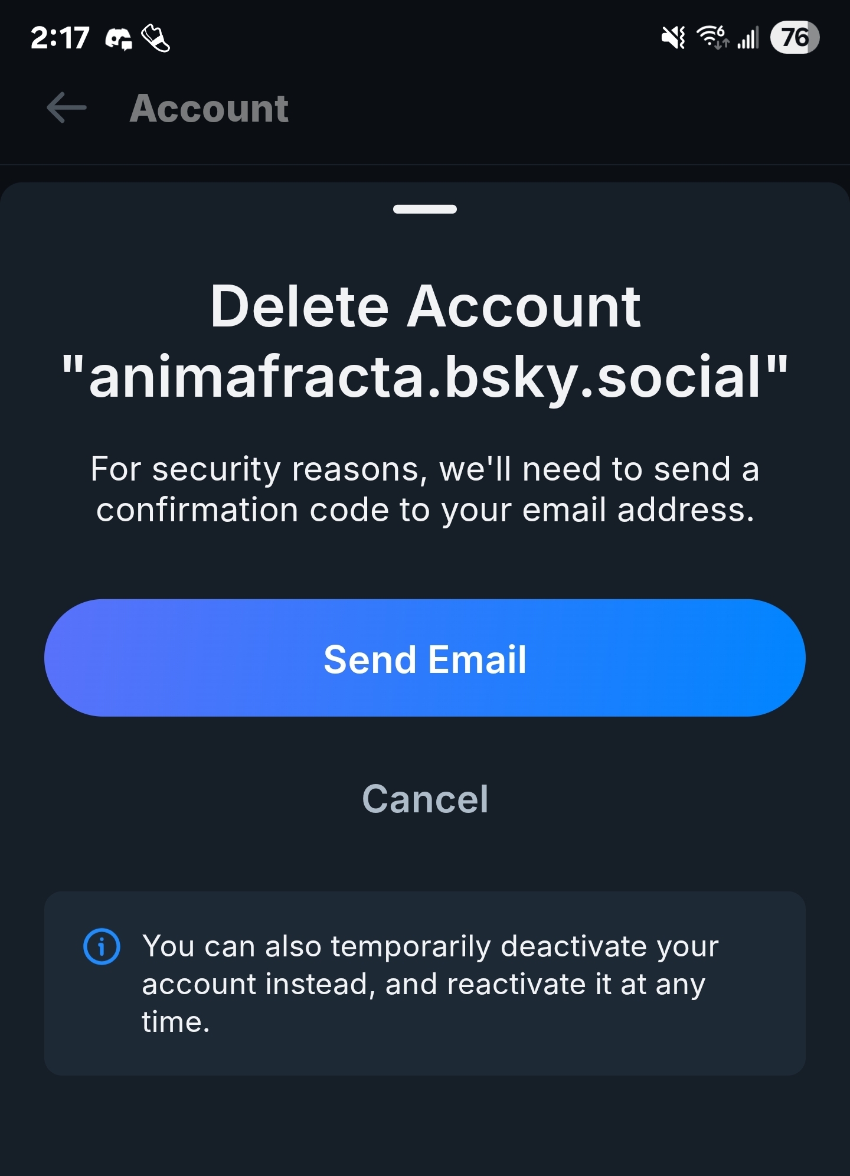
Task: Tap the animafracta.bsky.social handle text
Action: [425, 377]
